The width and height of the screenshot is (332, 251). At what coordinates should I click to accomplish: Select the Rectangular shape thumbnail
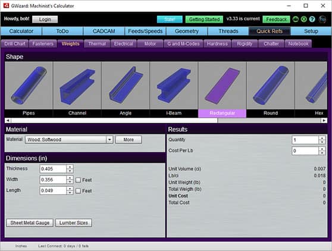222,89
